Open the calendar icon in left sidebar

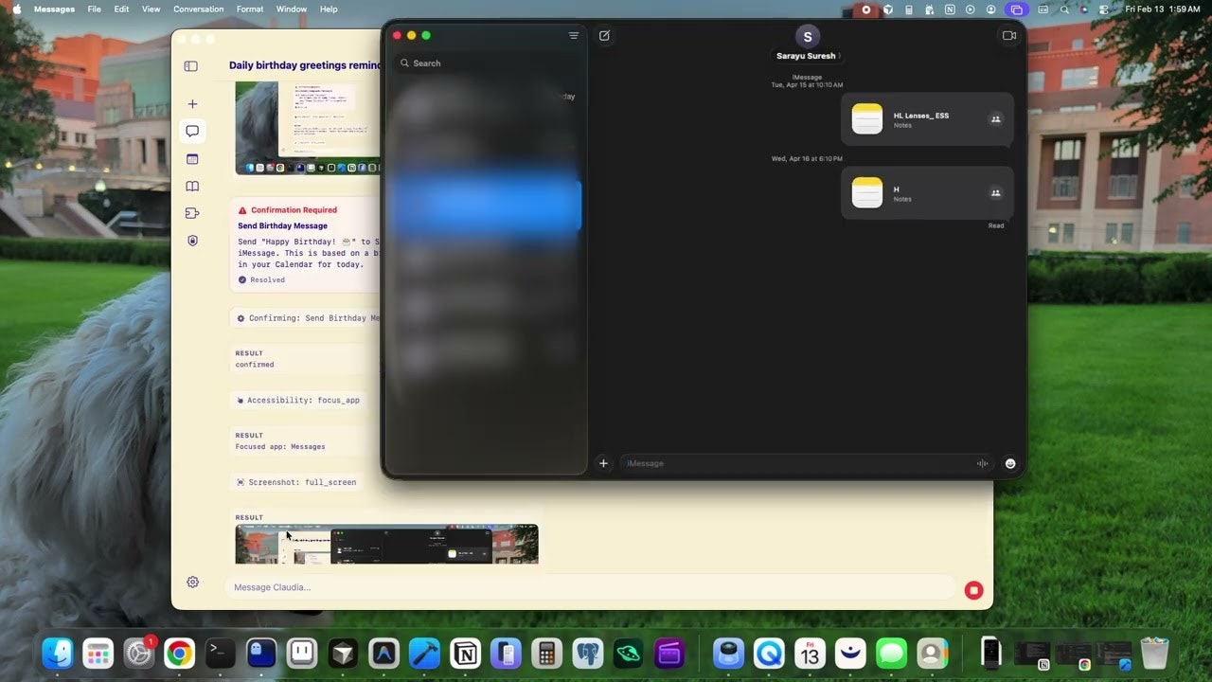click(x=192, y=159)
